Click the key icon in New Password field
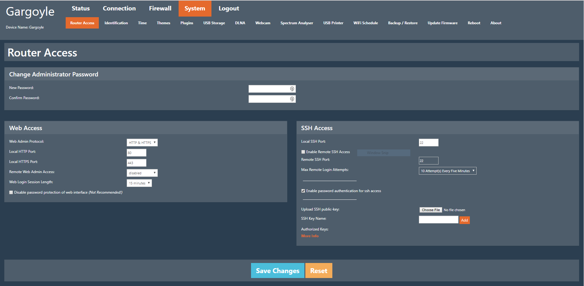This screenshot has width=584, height=286. click(x=292, y=89)
